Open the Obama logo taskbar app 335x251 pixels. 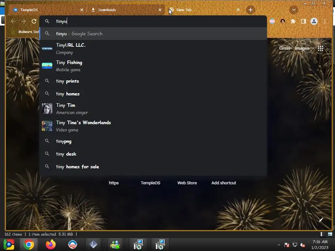73,244
